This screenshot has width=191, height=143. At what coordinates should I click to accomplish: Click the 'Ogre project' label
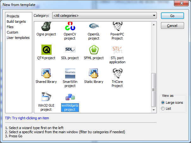[x=46, y=34]
